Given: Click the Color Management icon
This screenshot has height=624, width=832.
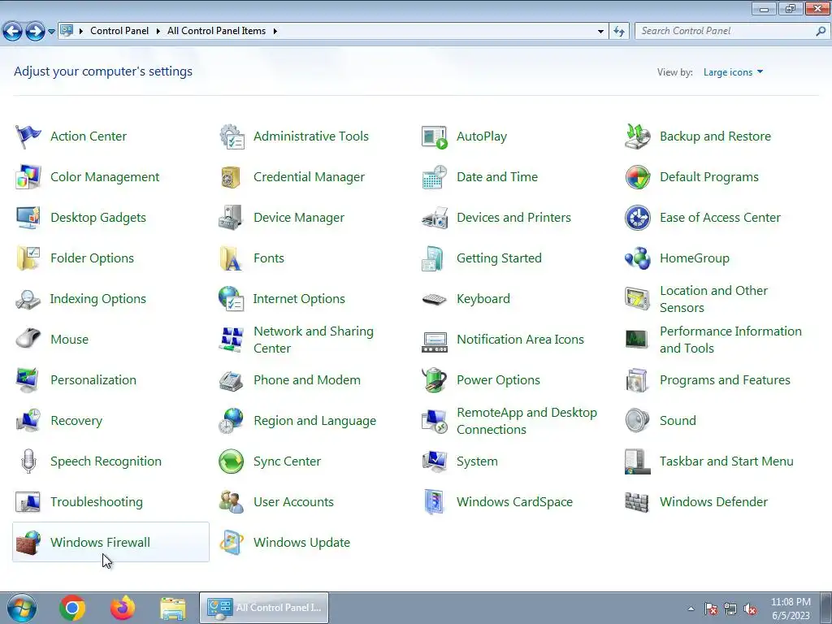Looking at the screenshot, I should pos(28,177).
